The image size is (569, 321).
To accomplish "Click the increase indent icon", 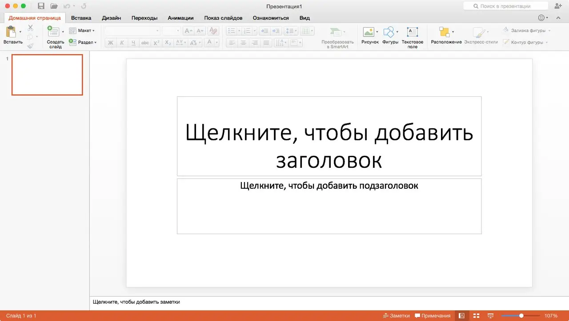I will pyautogui.click(x=276, y=31).
